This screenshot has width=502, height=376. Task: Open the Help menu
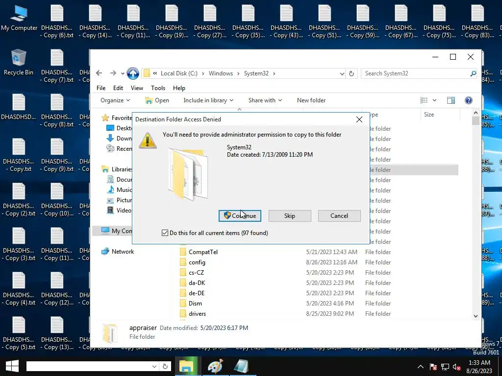tap(179, 88)
